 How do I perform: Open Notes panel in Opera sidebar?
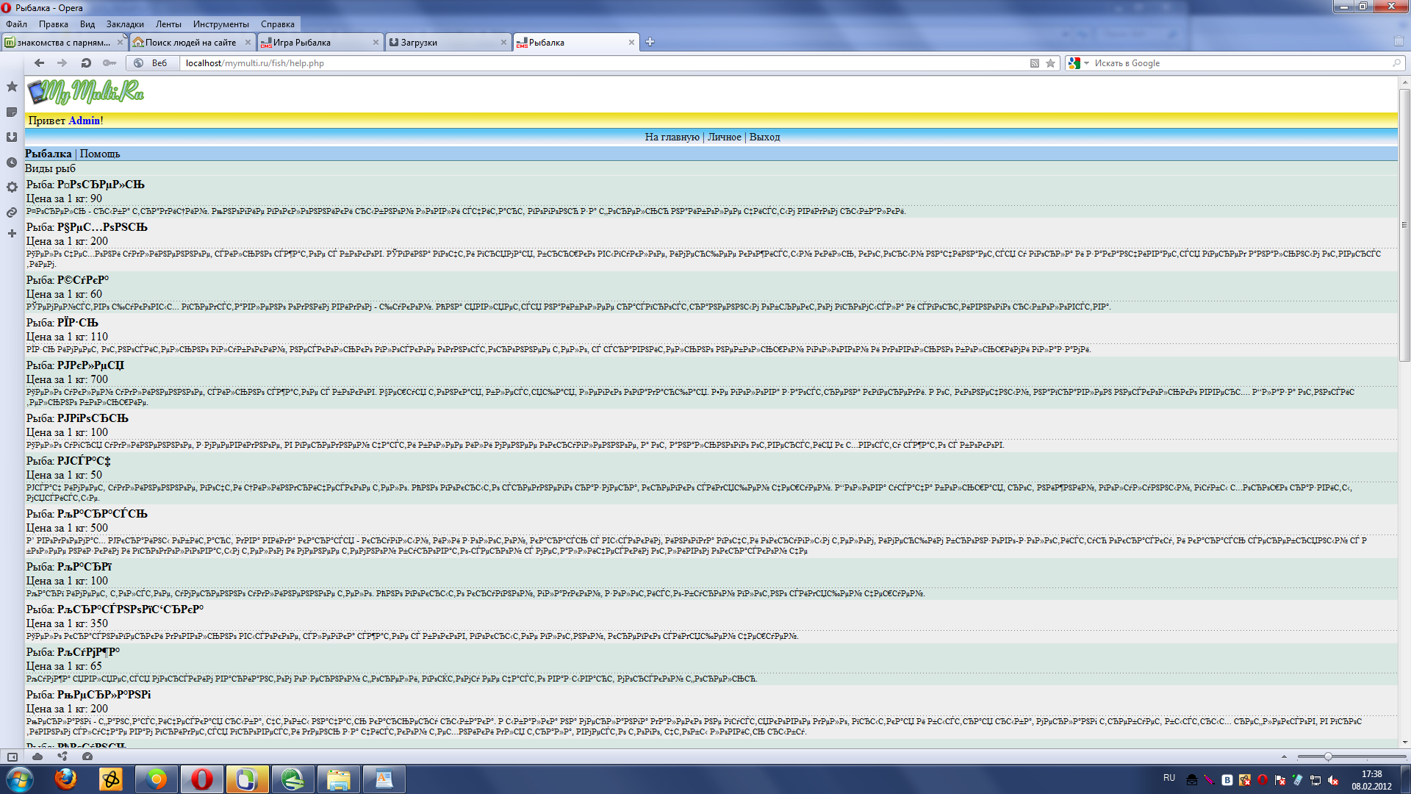12,112
